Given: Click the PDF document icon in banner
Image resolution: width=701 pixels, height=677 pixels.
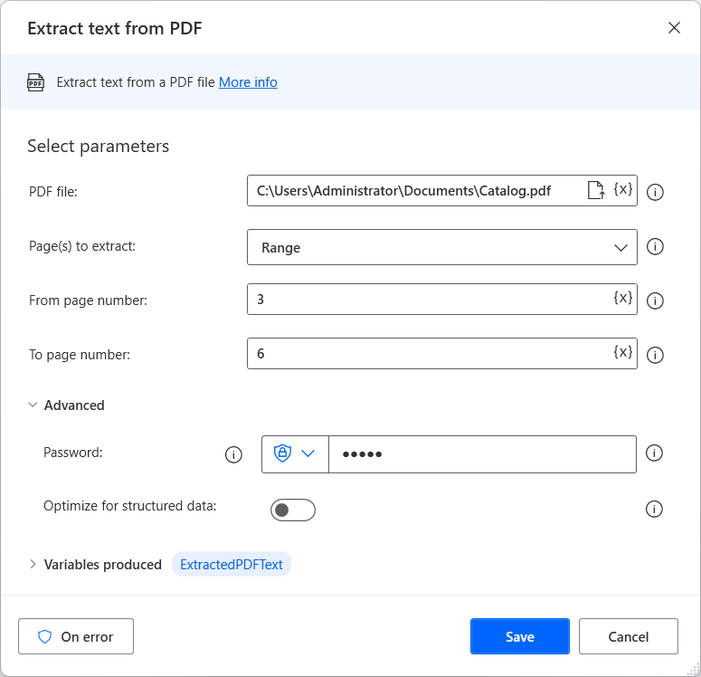Looking at the screenshot, I should [36, 82].
